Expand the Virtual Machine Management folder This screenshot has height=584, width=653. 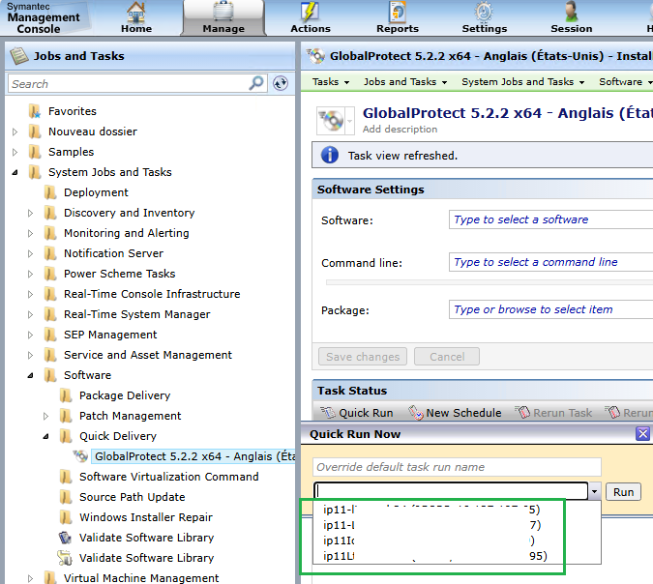(x=30, y=578)
